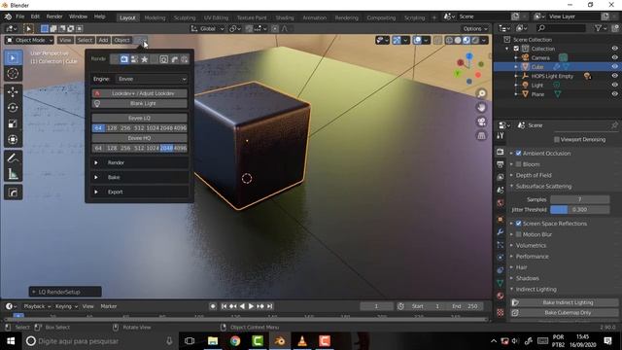
Task: Open the Render menu
Action: tap(54, 17)
